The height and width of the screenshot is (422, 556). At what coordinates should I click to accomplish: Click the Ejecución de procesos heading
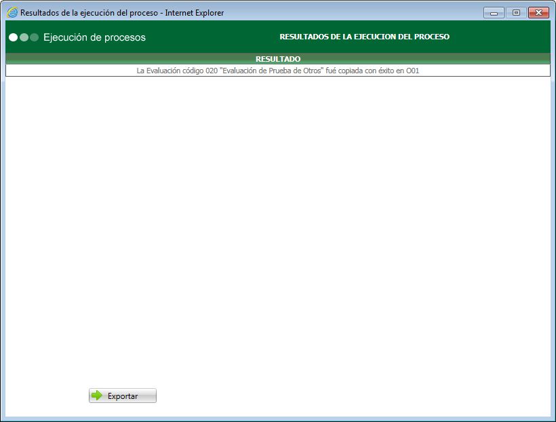coord(94,37)
